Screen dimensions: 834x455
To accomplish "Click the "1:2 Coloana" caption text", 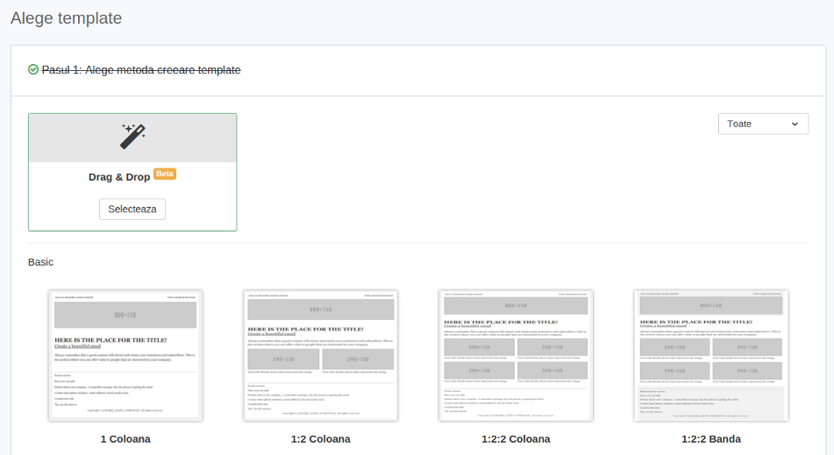I will [320, 439].
